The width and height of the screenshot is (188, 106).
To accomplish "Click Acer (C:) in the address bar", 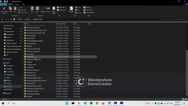I will click(x=28, y=19).
